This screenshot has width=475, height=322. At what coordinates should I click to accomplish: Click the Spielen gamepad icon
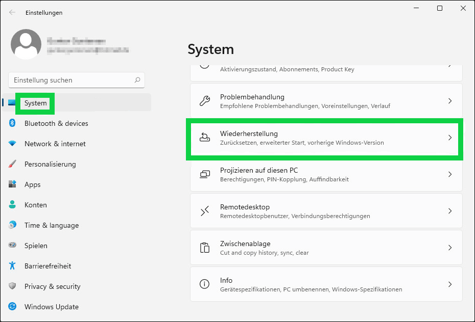pos(12,245)
